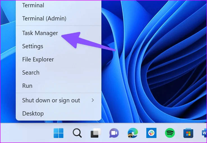Image resolution: width=207 pixels, height=143 pixels.
Task: Choose Desktop menu entry
Action: pyautogui.click(x=58, y=114)
